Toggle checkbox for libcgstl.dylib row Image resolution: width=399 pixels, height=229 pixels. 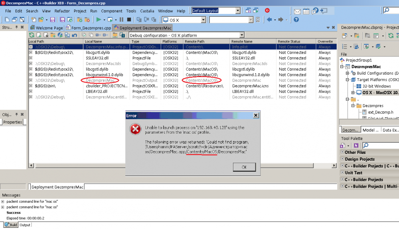pyautogui.click(x=31, y=69)
